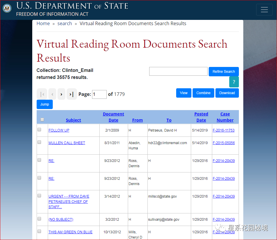The image size is (277, 240).
Task: Open case F-2014-20439 in NO SUBJECT row
Action: 224,219
